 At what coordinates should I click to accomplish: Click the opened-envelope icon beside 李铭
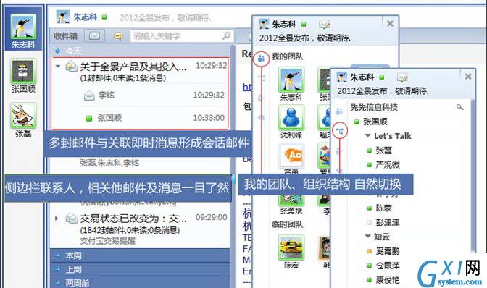pos(89,96)
